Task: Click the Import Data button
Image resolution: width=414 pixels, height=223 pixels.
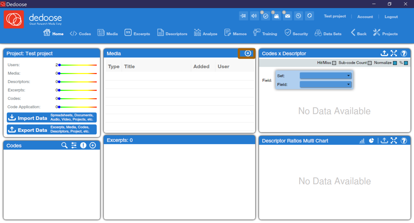Action: point(51,117)
